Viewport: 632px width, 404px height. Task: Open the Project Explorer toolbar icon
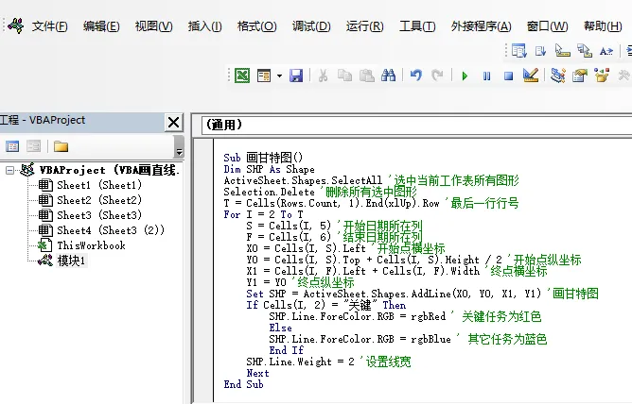click(x=558, y=76)
